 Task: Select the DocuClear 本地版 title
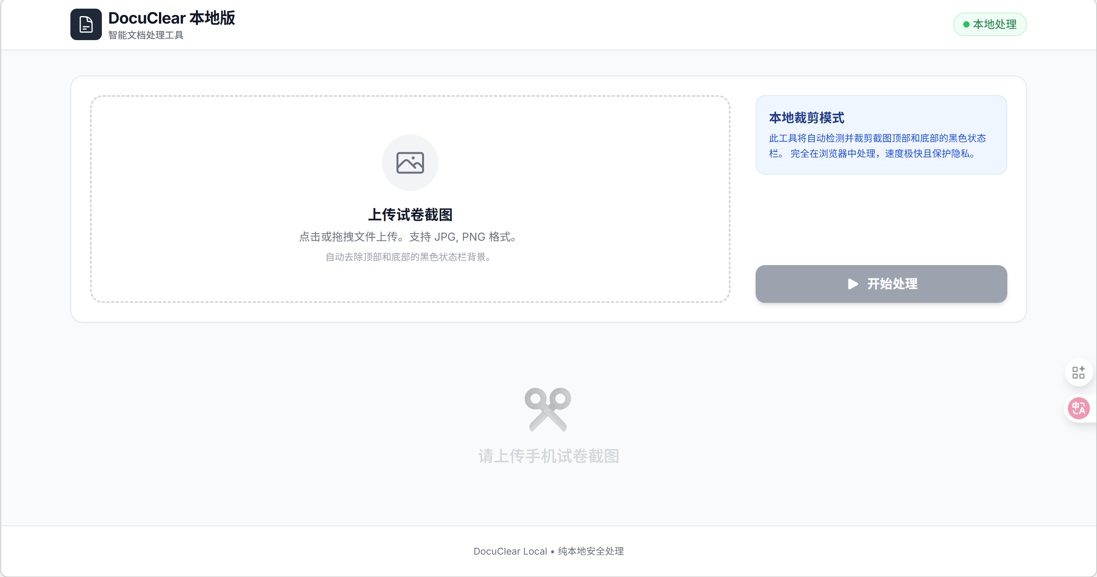pos(171,18)
